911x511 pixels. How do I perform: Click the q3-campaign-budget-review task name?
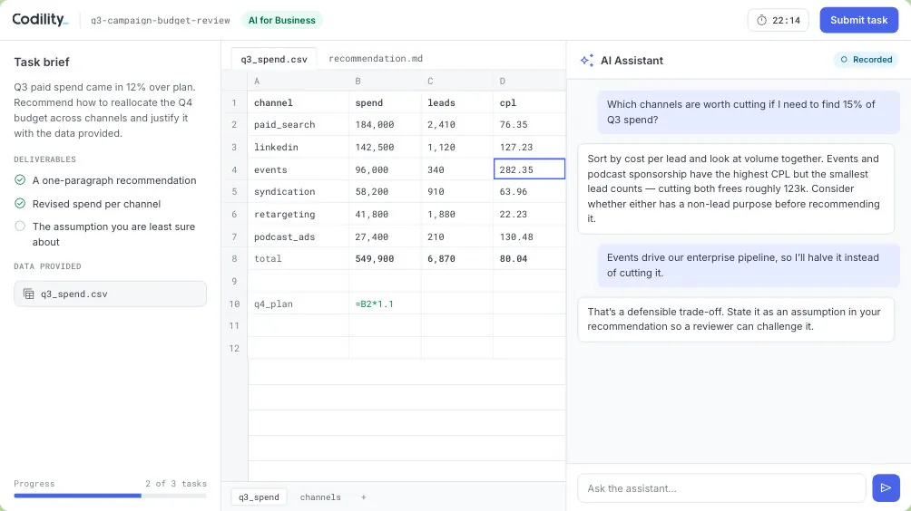click(x=161, y=20)
